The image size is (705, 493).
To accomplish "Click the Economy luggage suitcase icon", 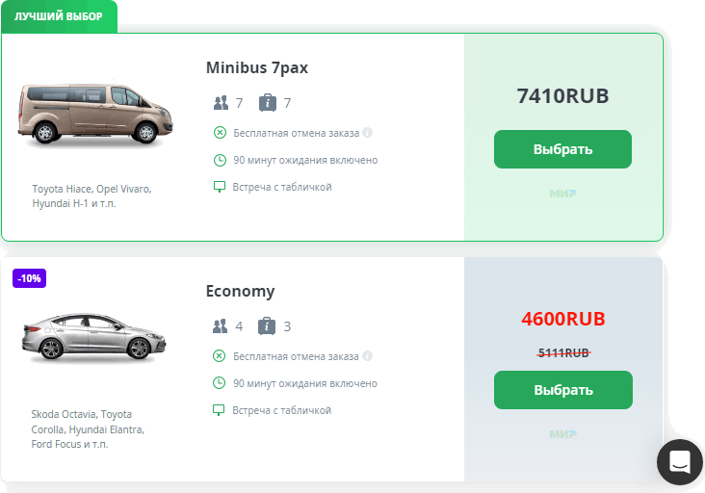I will 268,326.
